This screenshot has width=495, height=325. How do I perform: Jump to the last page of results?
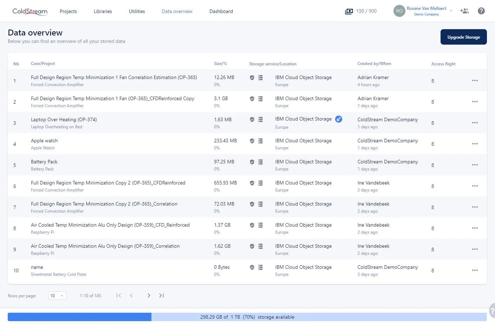pos(162,295)
